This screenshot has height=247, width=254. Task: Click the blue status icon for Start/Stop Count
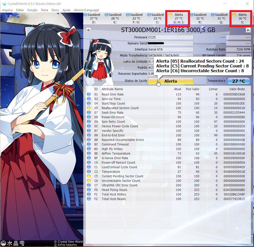pyautogui.click(x=89, y=103)
